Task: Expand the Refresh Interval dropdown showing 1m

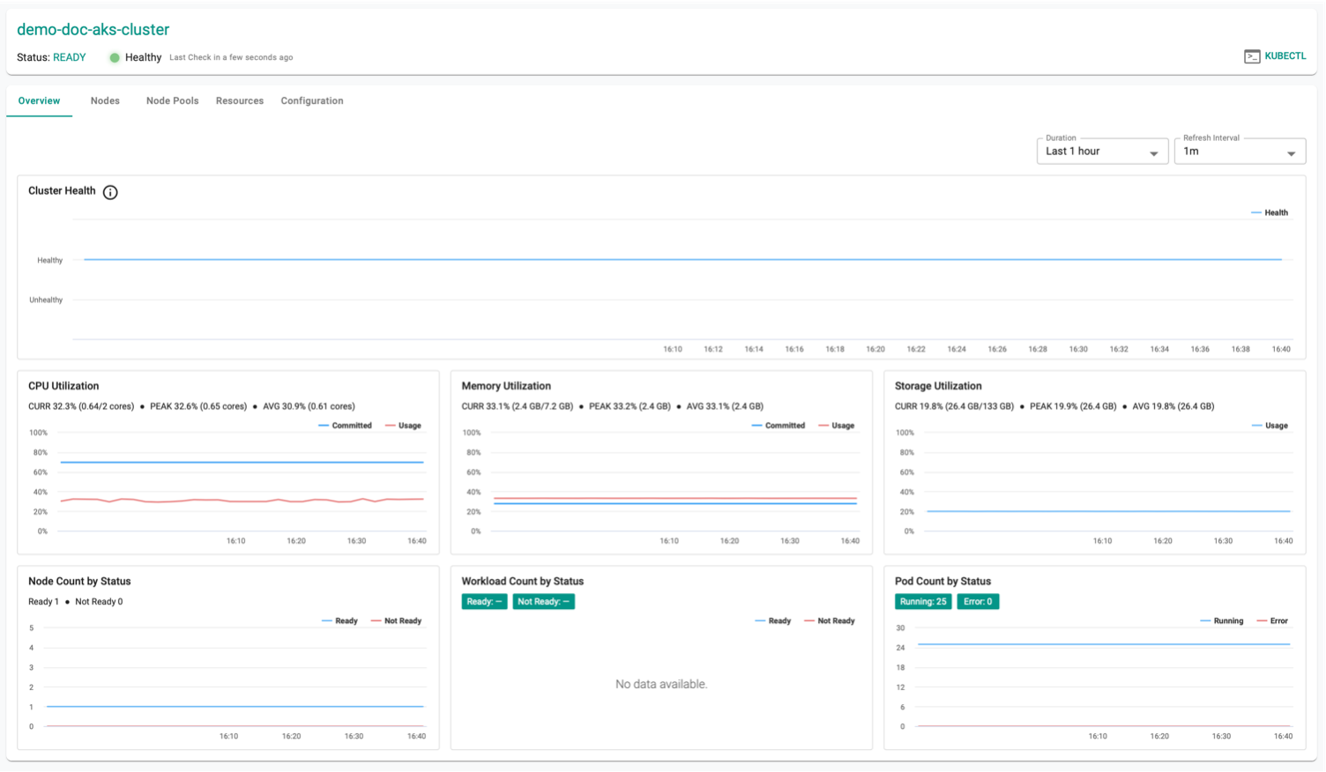Action: pyautogui.click(x=1240, y=152)
